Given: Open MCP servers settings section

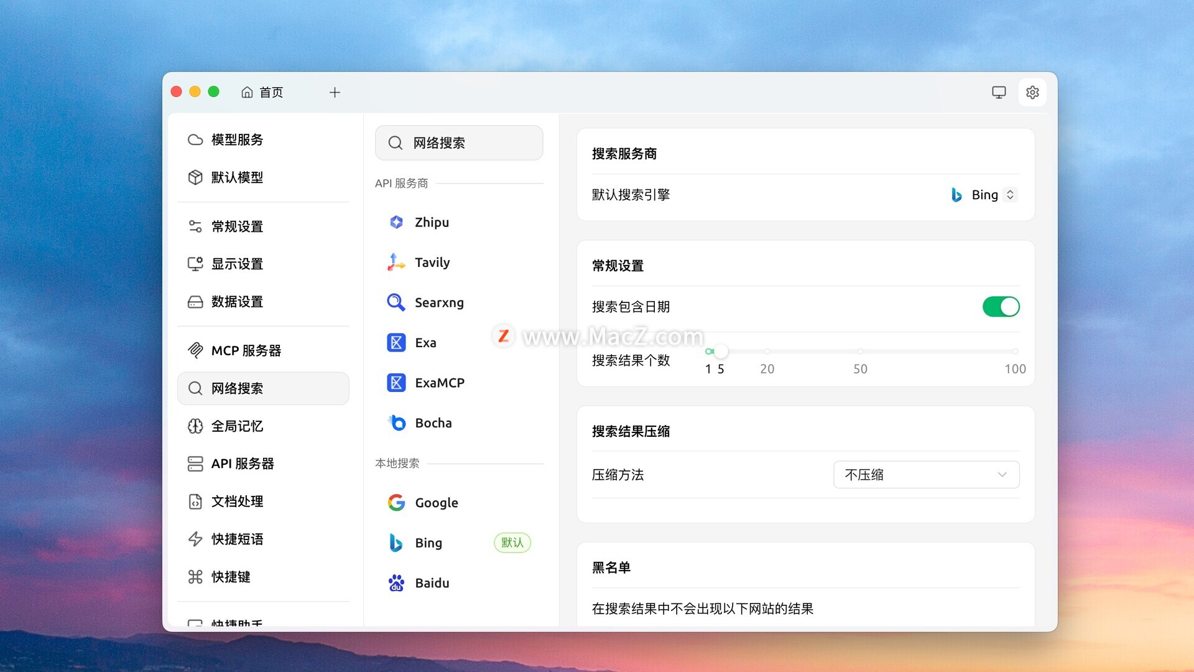Looking at the screenshot, I should coord(246,351).
